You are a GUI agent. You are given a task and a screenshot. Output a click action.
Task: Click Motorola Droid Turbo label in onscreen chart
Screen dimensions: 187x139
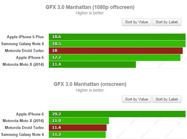point(24,128)
